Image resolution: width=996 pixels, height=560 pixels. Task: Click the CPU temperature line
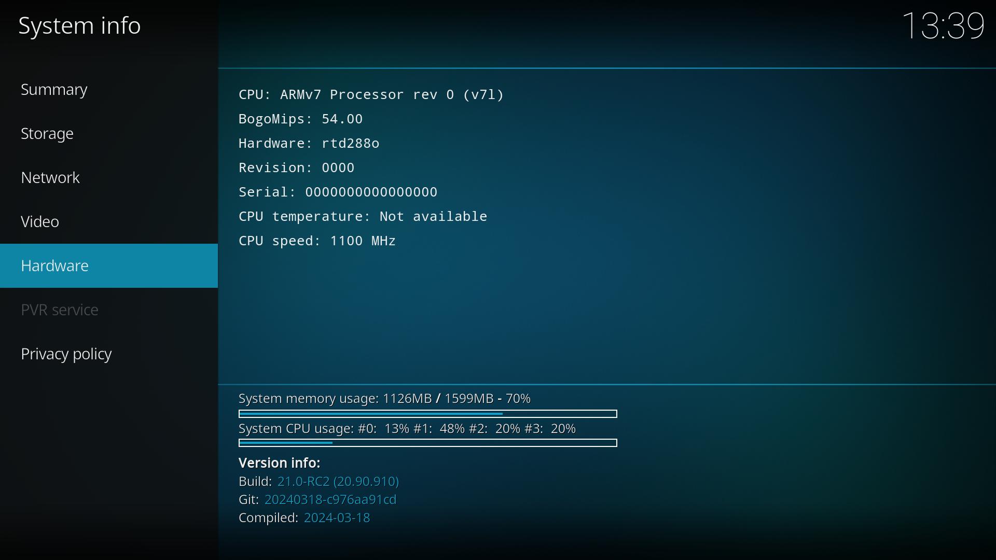[363, 217]
